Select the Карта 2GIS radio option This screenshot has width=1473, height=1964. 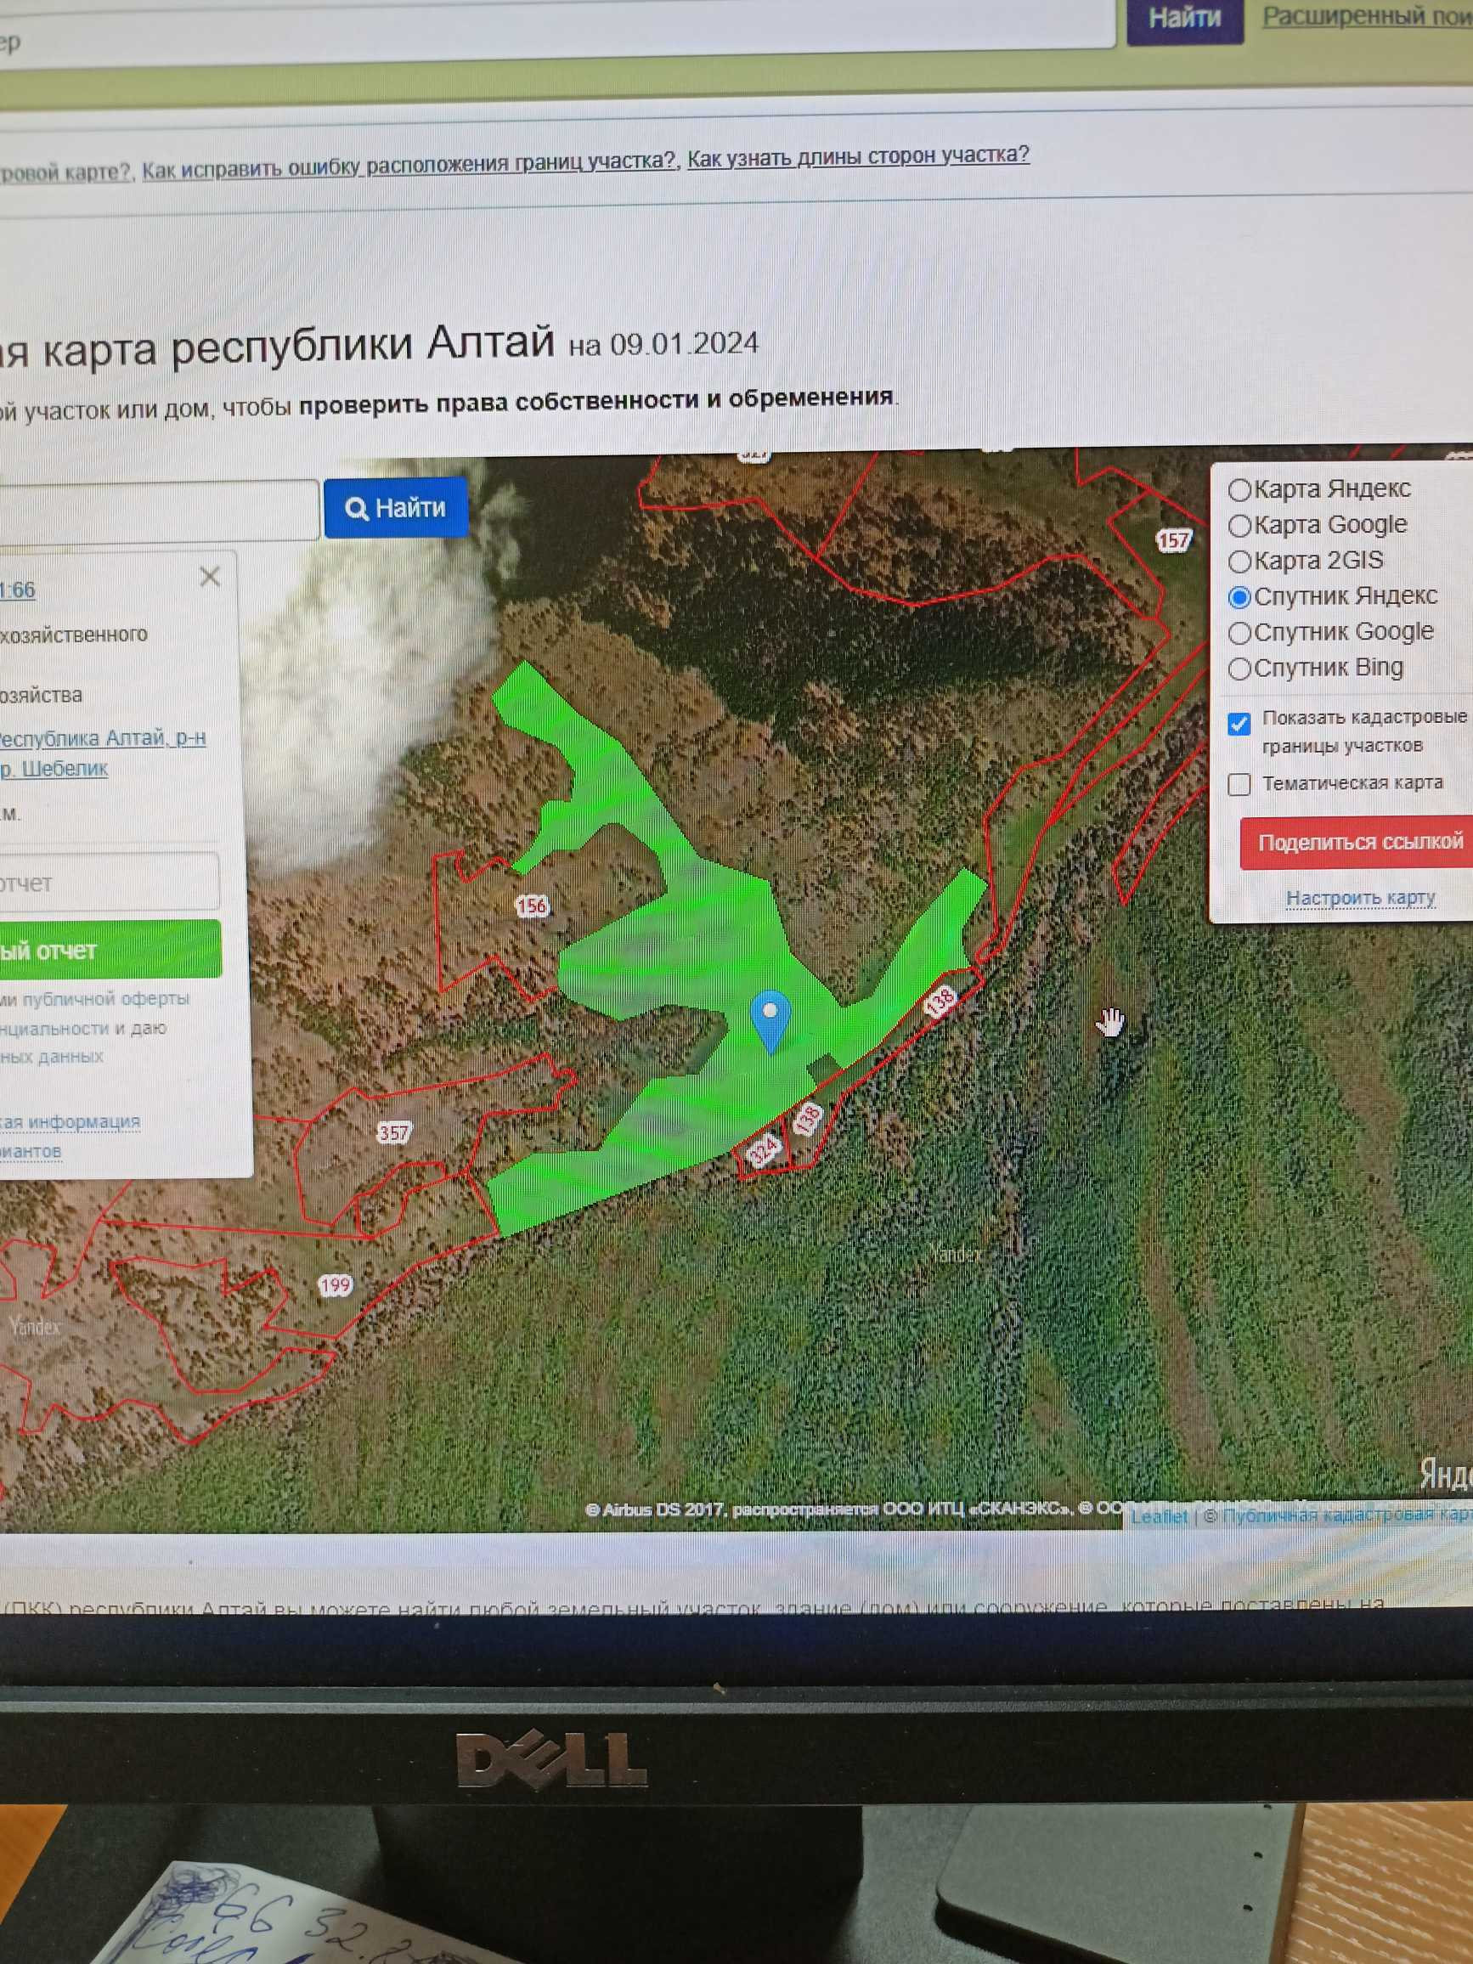coord(1239,562)
